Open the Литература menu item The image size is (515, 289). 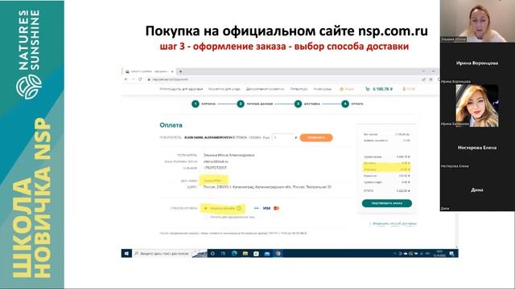coord(299,89)
